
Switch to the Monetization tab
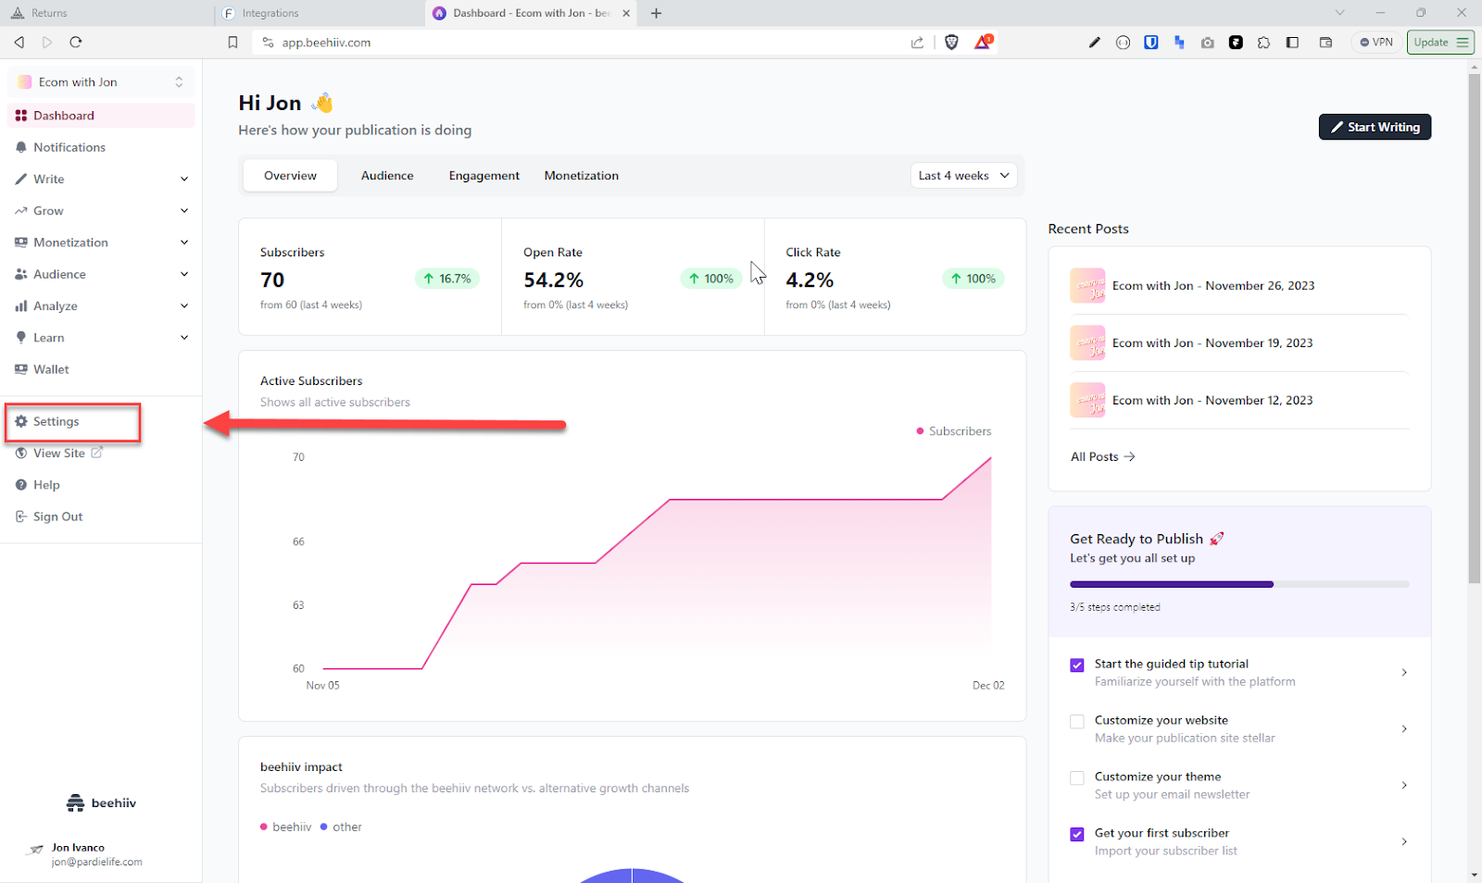click(x=582, y=176)
